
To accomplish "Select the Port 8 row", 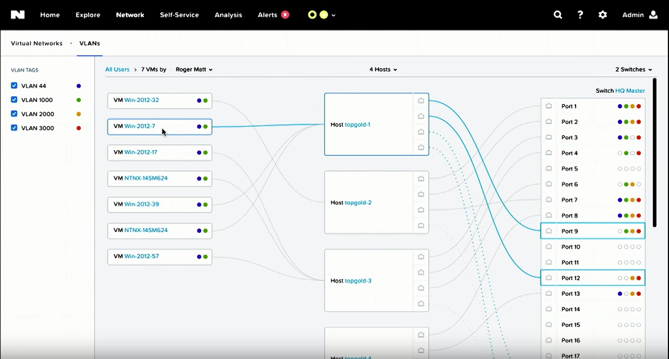I will coord(593,215).
